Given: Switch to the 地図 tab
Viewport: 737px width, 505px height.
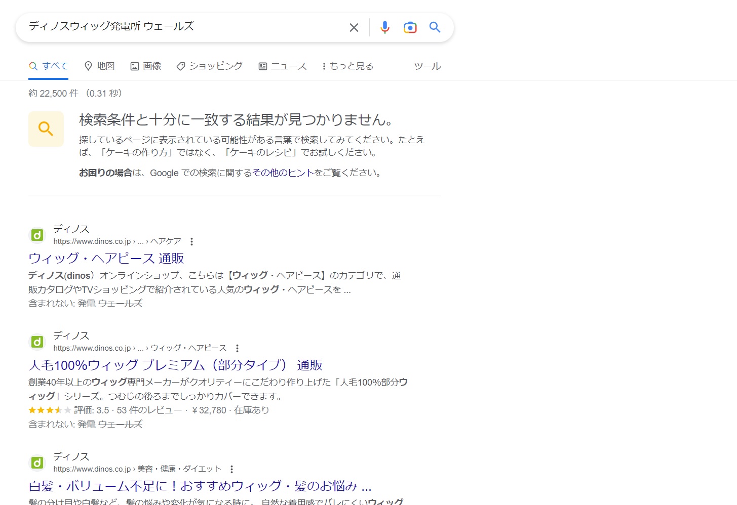Looking at the screenshot, I should tap(99, 66).
